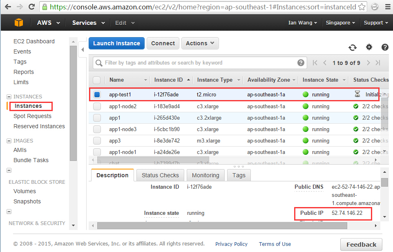This screenshot has height=252, width=393.
Task: Collapse the ELASTIC BLOCK STORE section
Action: 9,170
